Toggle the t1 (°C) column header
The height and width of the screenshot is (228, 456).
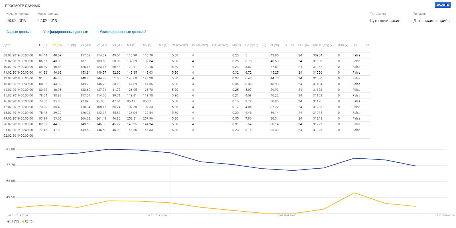click(43, 45)
